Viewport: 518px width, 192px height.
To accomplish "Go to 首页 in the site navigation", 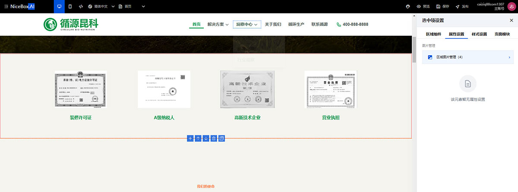I will coord(196,24).
